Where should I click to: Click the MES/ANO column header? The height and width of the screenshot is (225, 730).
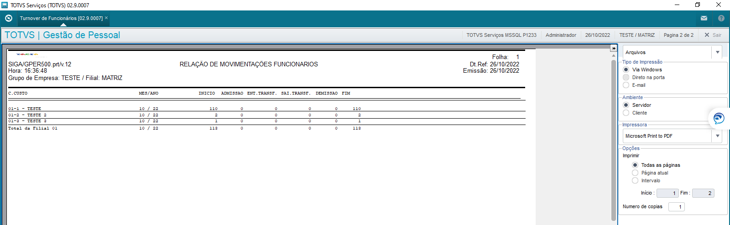pos(149,93)
